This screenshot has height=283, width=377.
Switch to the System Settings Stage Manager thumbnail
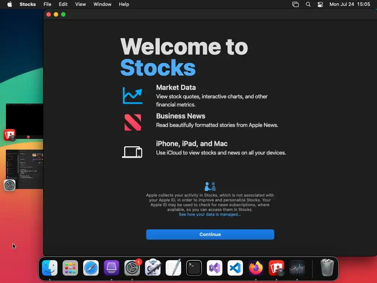[25, 169]
